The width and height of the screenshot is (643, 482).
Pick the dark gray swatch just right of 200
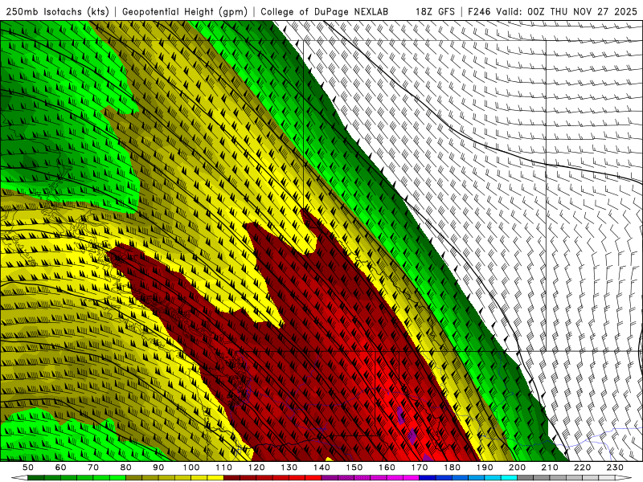click(526, 478)
